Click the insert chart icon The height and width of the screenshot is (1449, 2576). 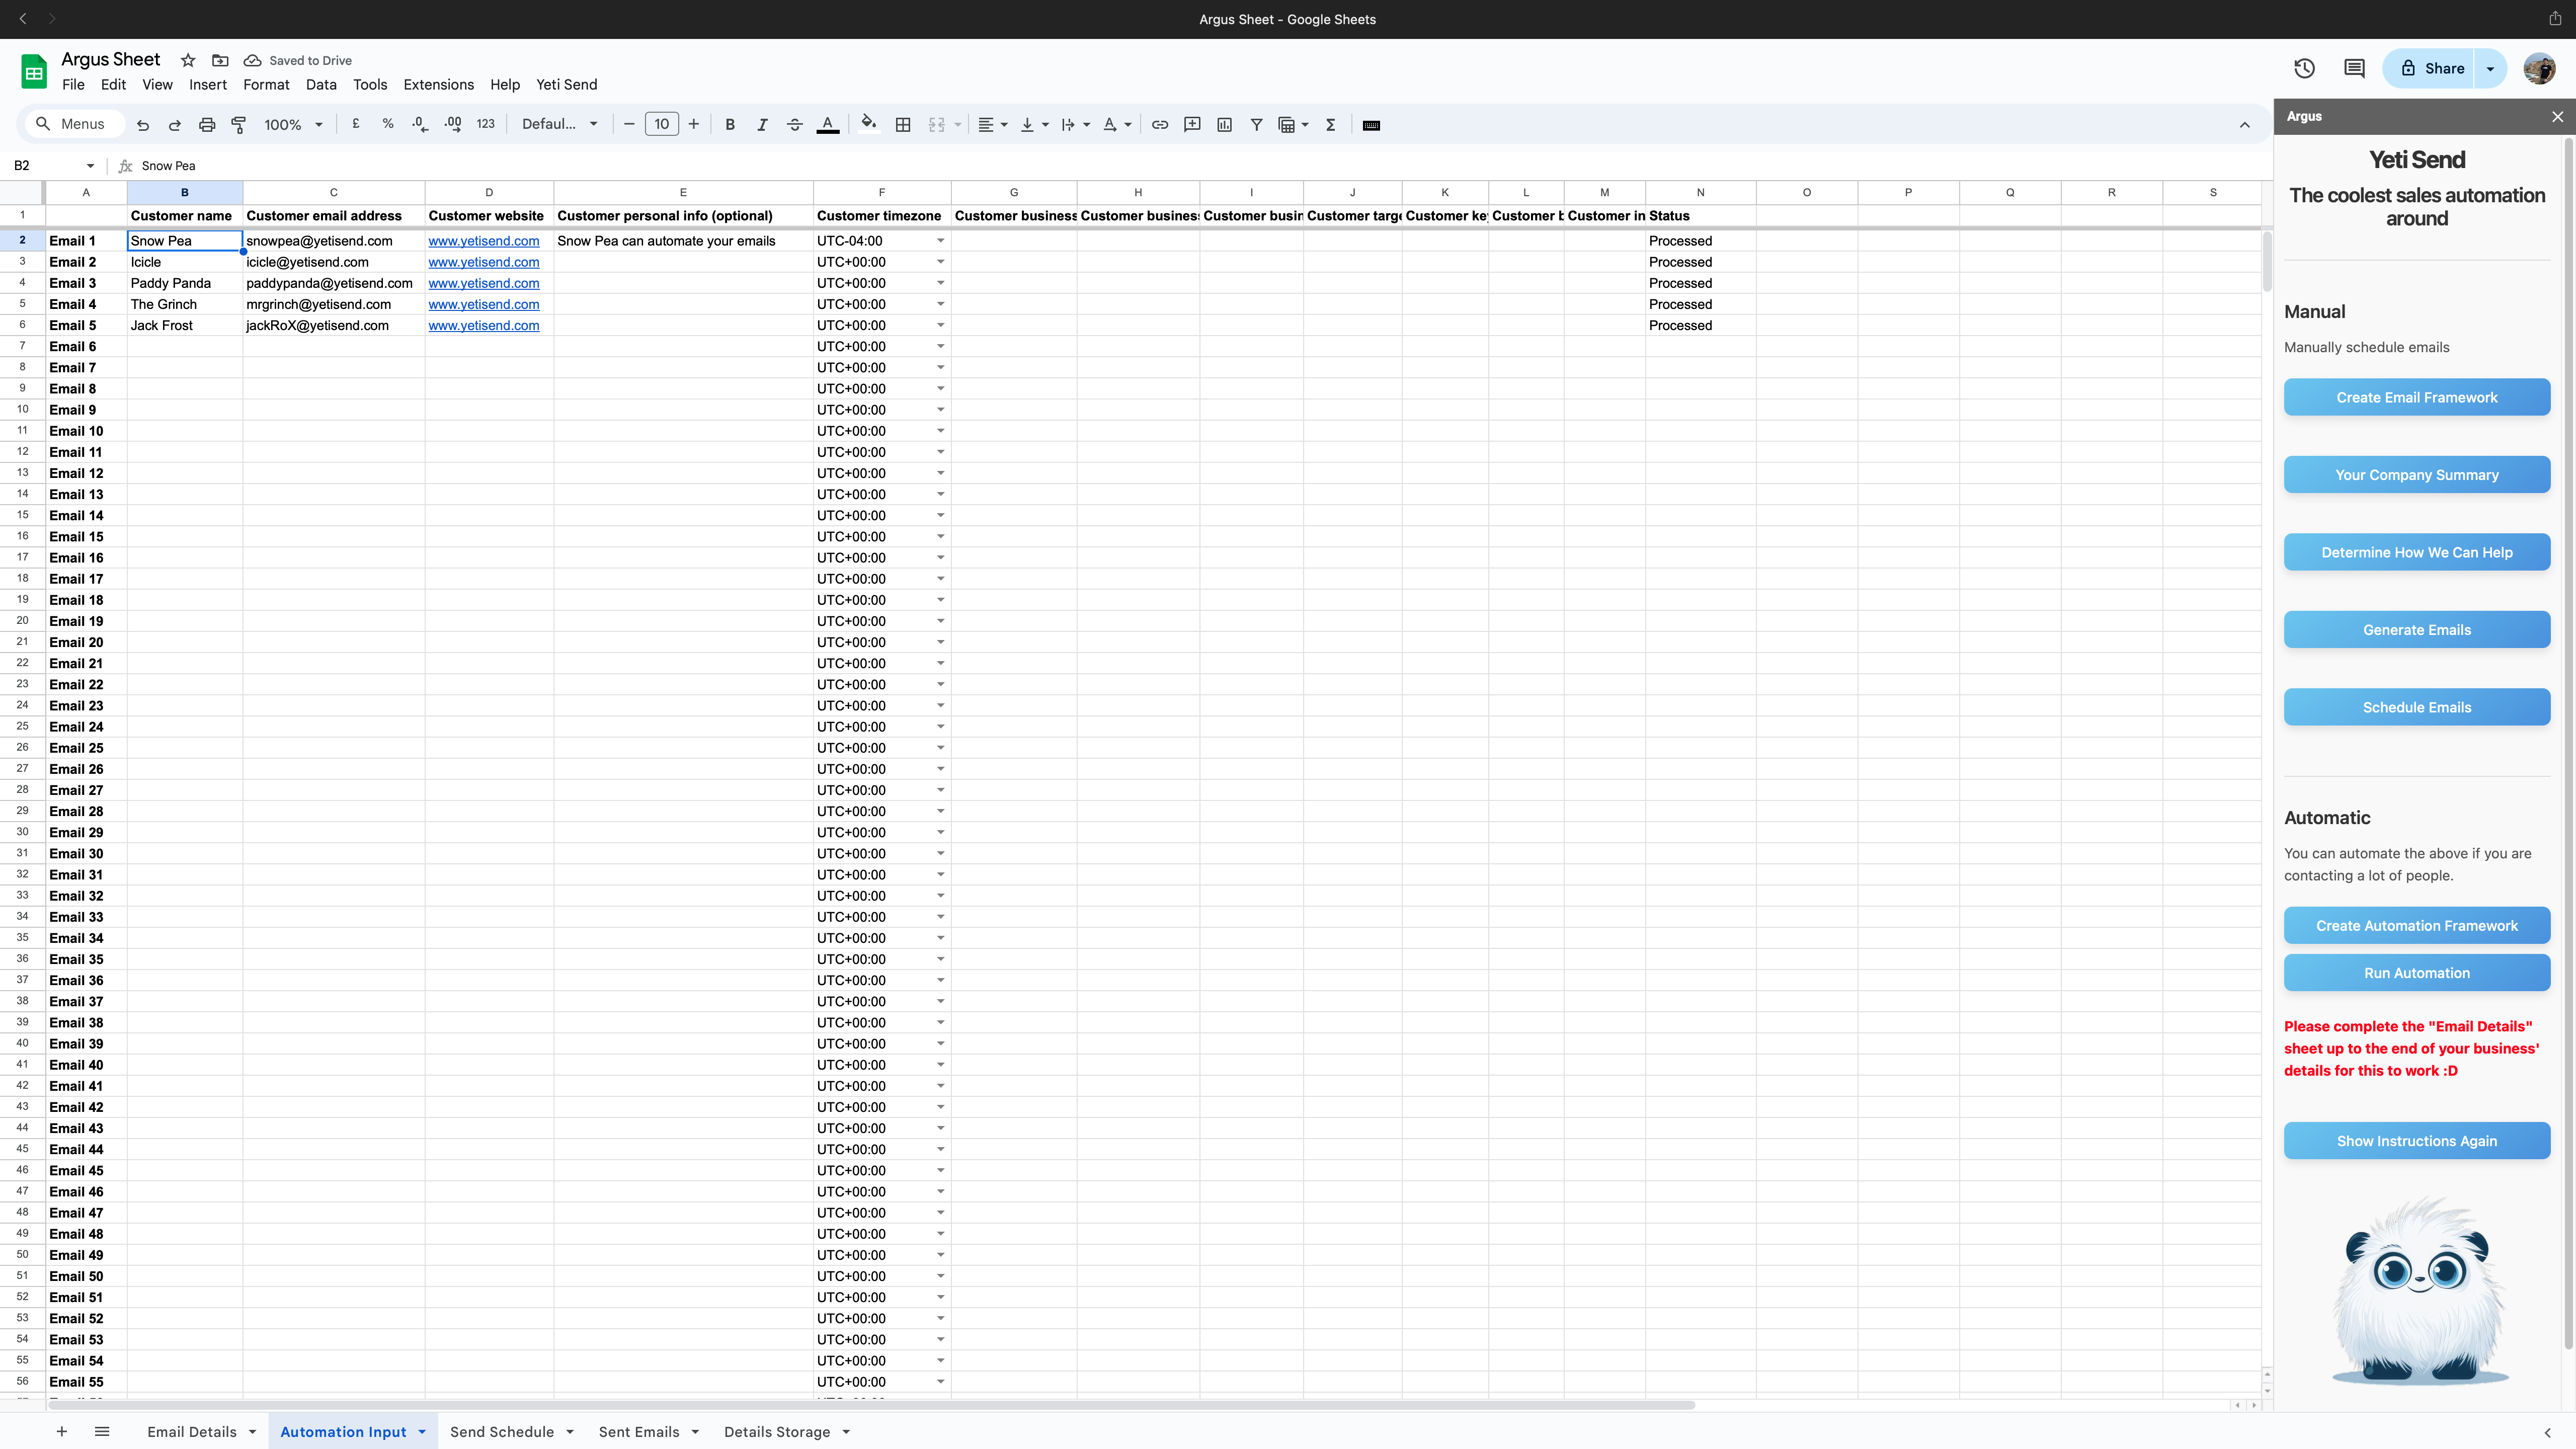[1224, 125]
